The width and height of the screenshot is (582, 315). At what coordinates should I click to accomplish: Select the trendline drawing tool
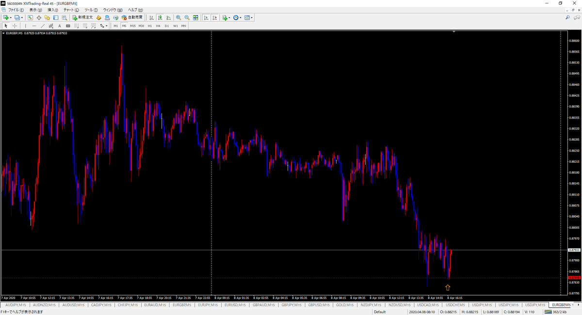click(43, 26)
